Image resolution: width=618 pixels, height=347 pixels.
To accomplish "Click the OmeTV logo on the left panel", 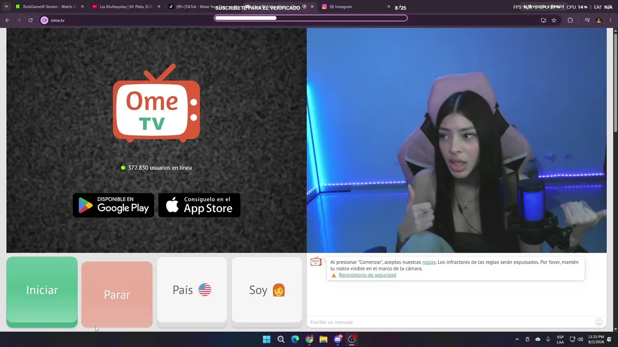I will (x=156, y=103).
